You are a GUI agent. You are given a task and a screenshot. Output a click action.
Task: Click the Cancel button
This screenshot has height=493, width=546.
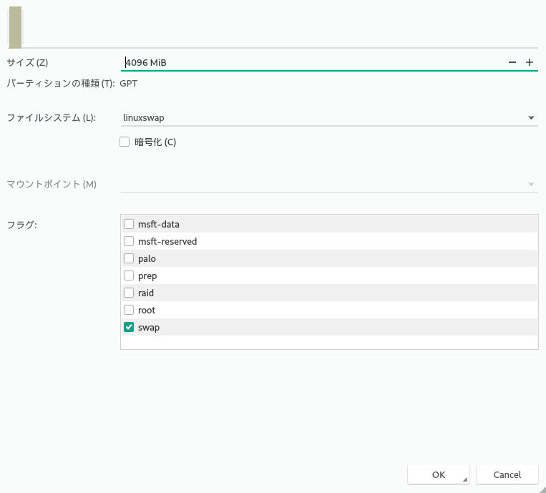pos(507,474)
